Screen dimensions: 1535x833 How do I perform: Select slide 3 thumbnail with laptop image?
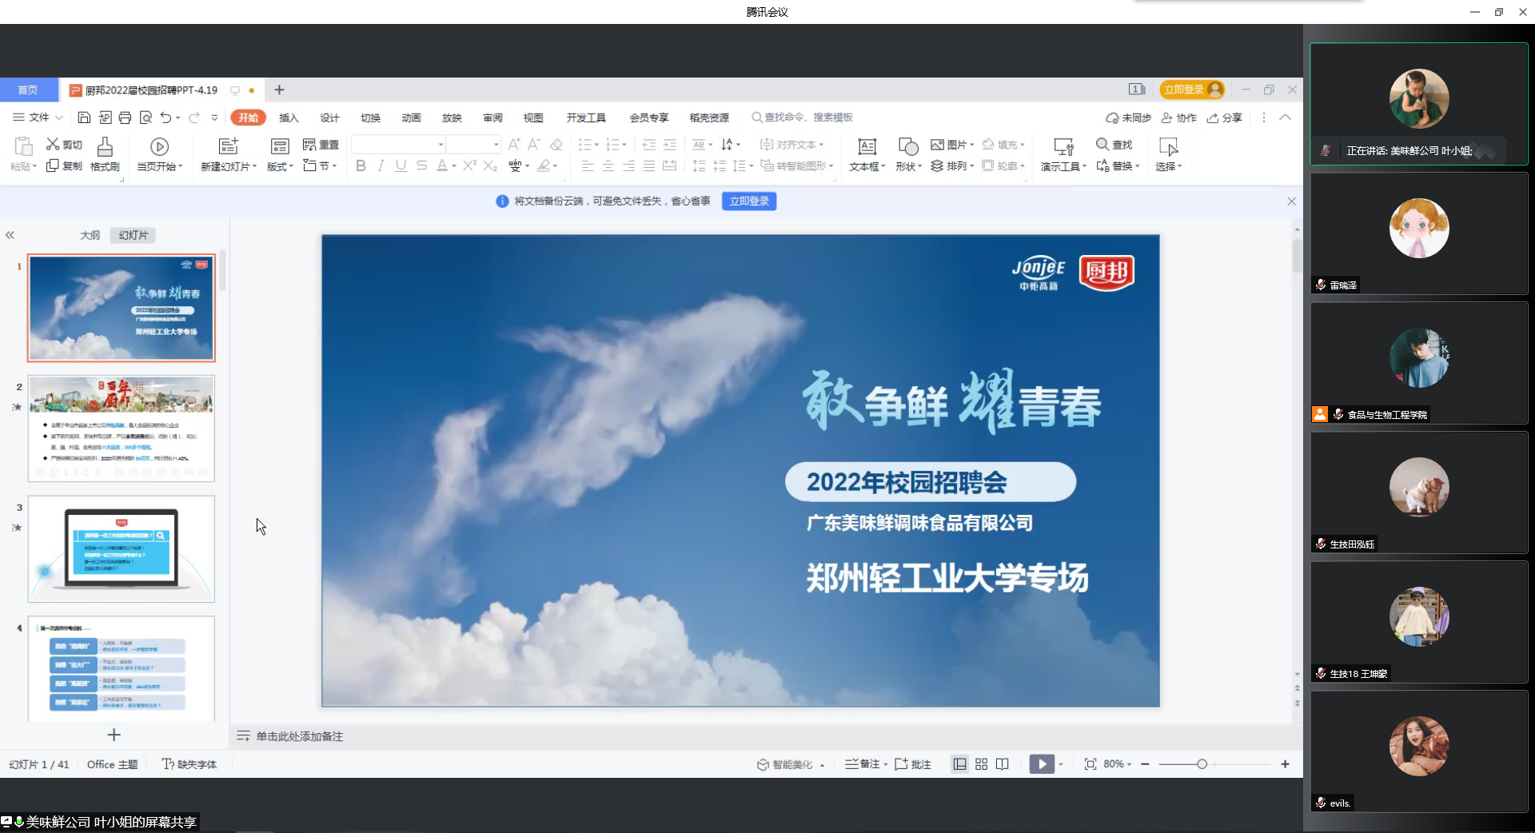coord(122,548)
